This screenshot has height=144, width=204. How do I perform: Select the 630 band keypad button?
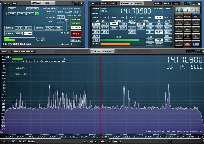[187, 22]
